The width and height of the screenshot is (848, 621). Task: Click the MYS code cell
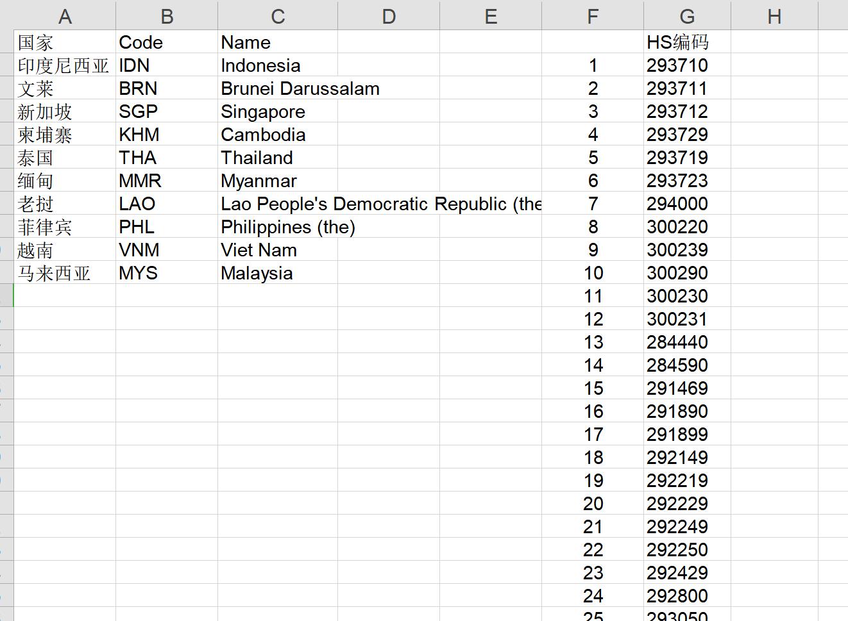click(x=167, y=272)
